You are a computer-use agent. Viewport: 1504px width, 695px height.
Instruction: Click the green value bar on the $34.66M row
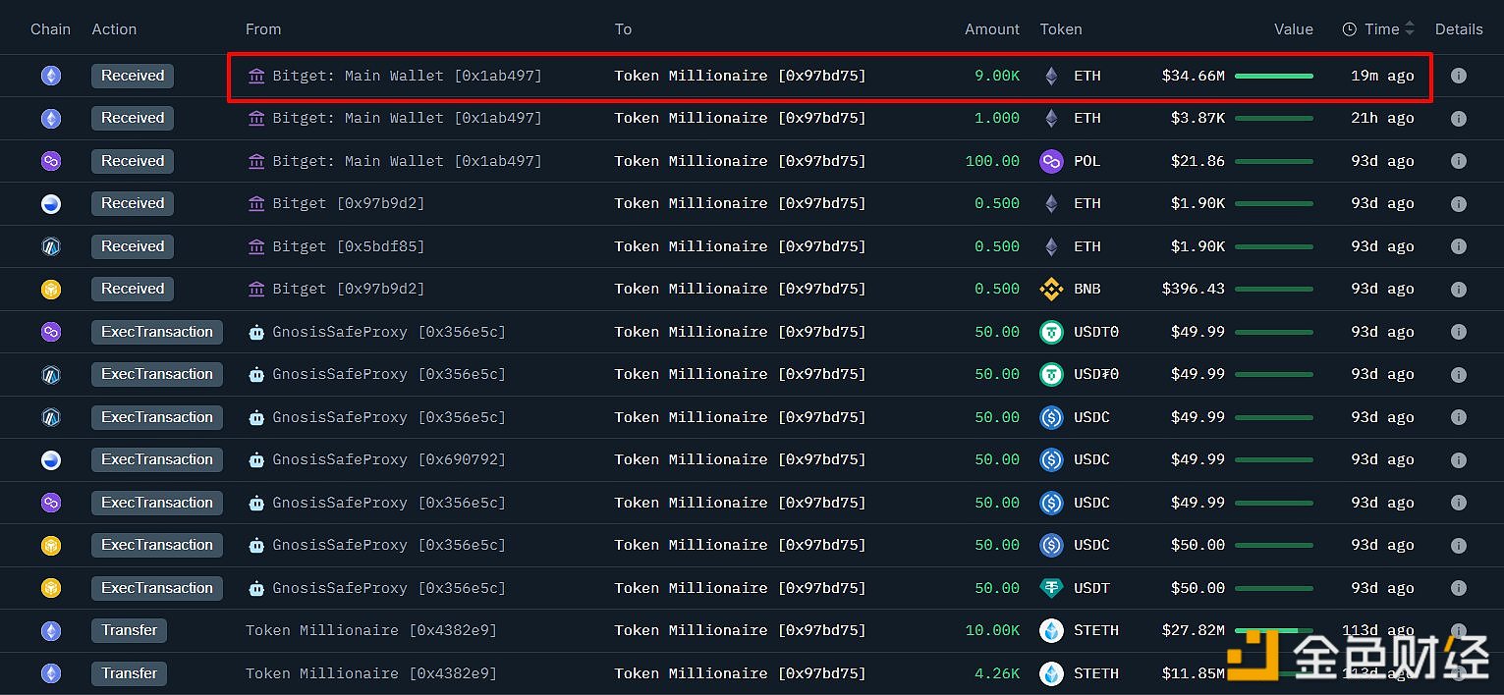click(x=1274, y=76)
